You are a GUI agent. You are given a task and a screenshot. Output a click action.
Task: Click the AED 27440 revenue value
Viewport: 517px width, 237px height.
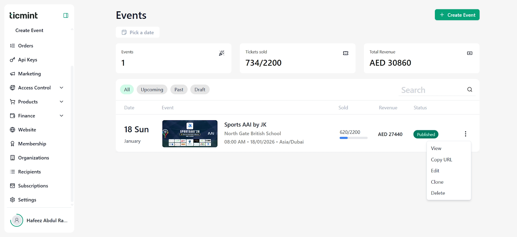coord(390,134)
